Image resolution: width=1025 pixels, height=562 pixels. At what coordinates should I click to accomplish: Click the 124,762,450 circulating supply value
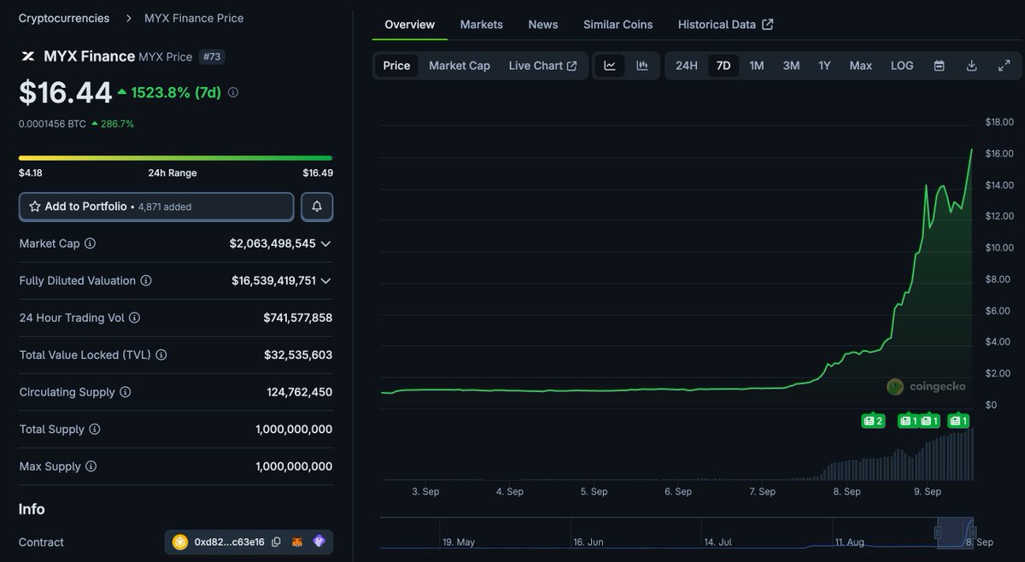[299, 392]
